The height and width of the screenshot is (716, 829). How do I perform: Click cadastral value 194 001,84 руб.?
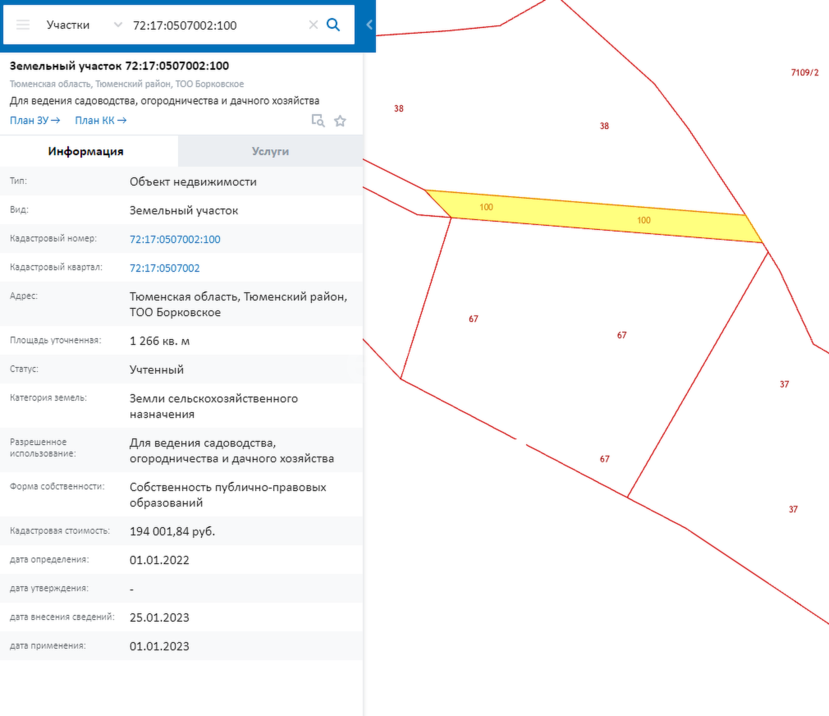[172, 531]
